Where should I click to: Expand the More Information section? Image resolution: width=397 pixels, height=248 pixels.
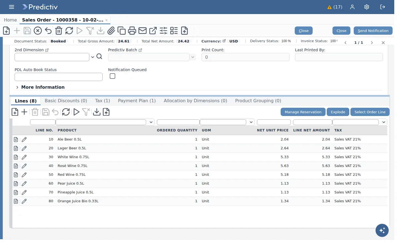tap(40, 87)
